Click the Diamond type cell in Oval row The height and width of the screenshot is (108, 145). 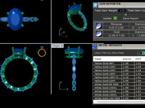(x=137, y=32)
